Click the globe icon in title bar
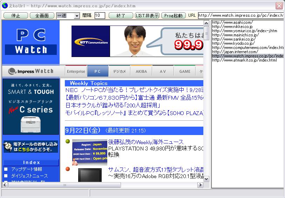The height and width of the screenshot is (198, 285). tap(5, 6)
